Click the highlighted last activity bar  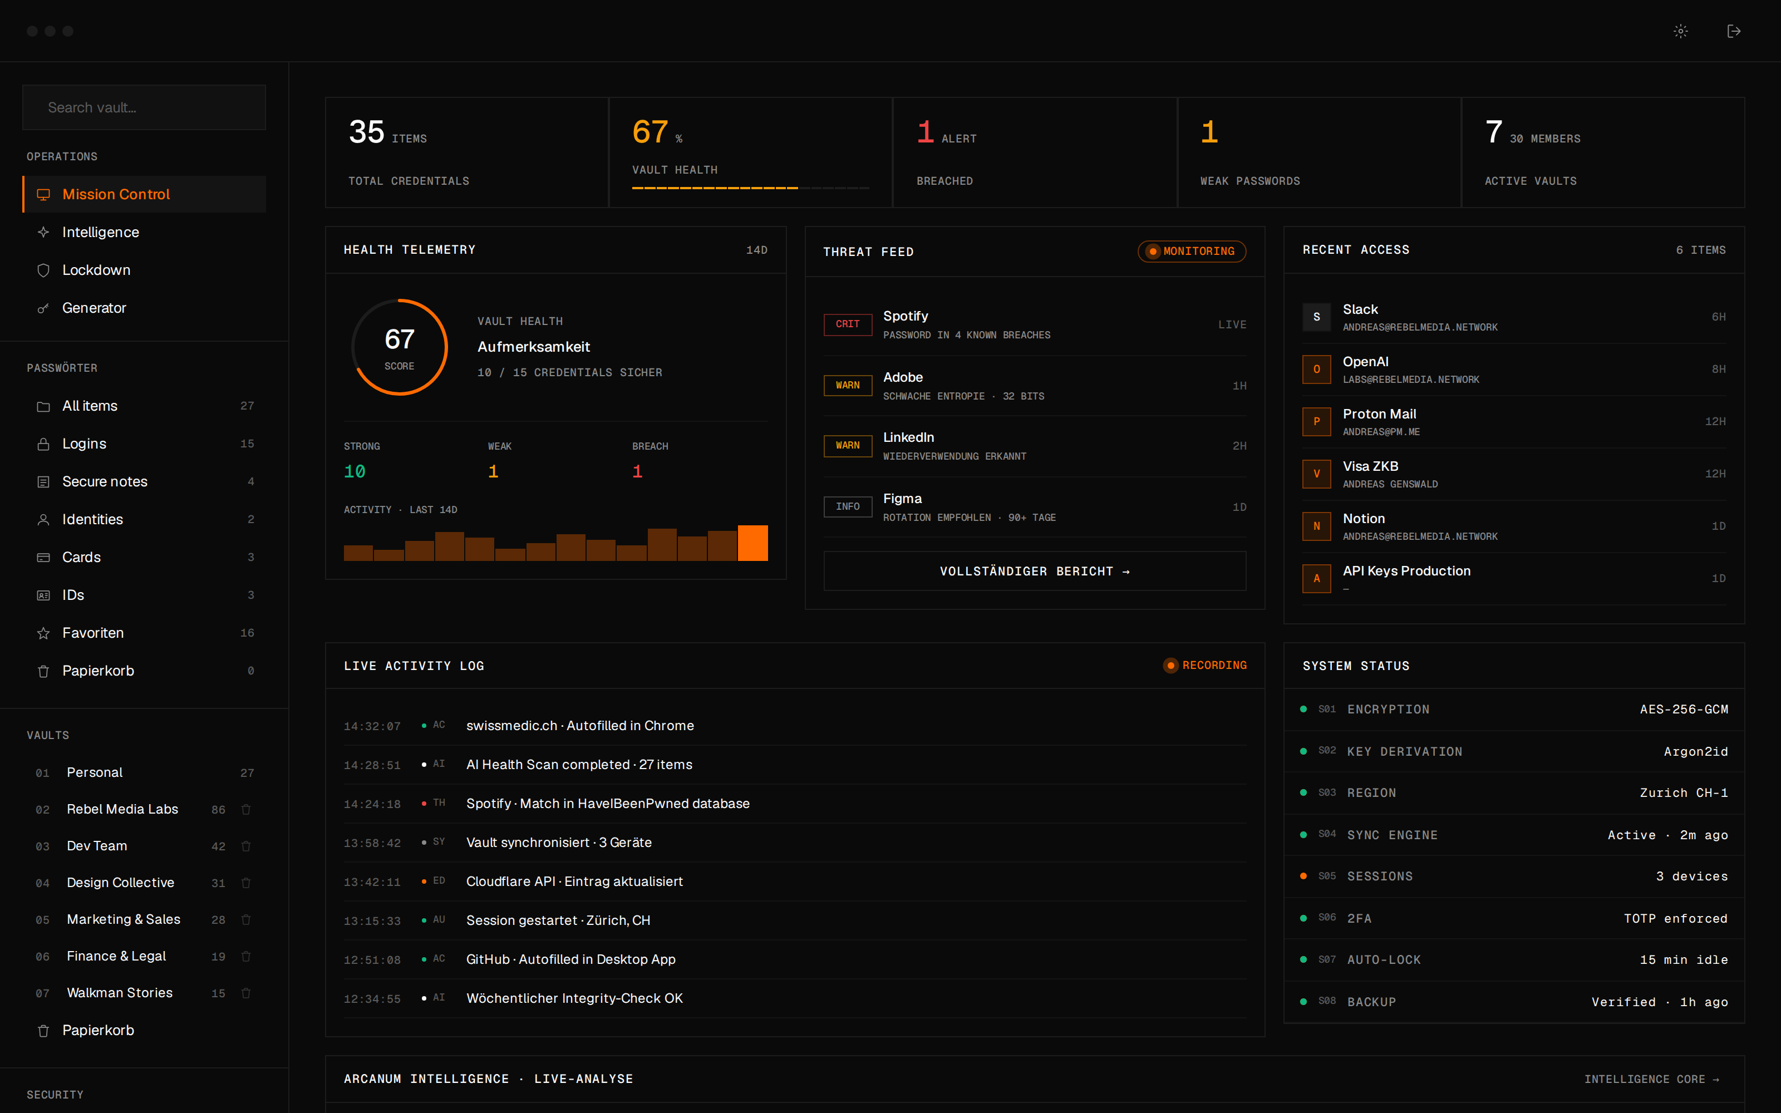[x=753, y=543]
